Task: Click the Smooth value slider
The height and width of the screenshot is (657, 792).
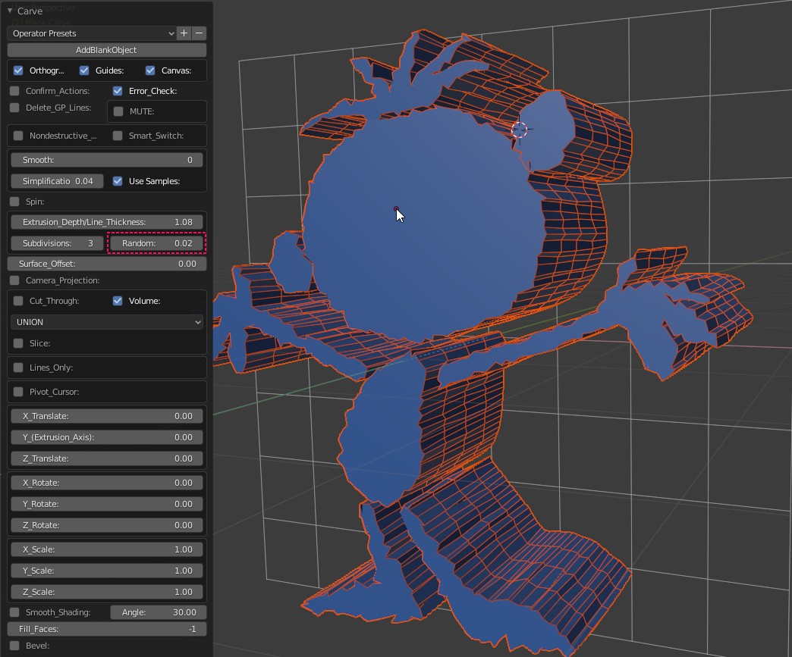Action: coord(107,160)
